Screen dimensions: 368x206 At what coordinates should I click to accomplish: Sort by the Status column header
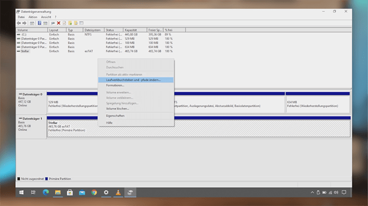coord(114,30)
